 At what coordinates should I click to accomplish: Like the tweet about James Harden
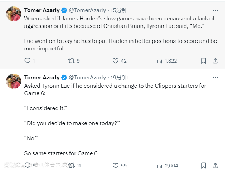click(x=116, y=61)
